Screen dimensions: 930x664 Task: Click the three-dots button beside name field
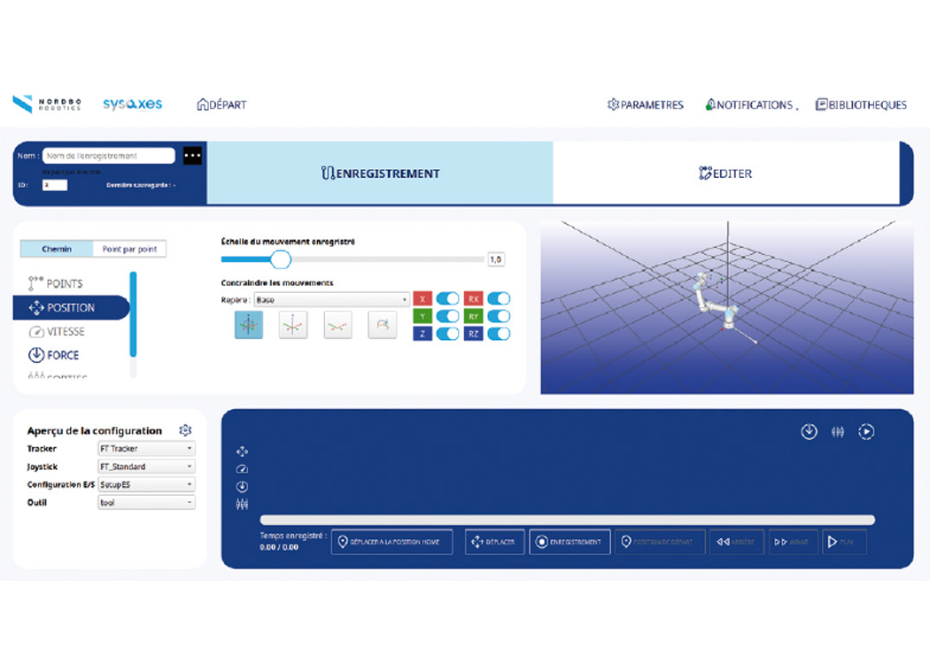coord(193,156)
